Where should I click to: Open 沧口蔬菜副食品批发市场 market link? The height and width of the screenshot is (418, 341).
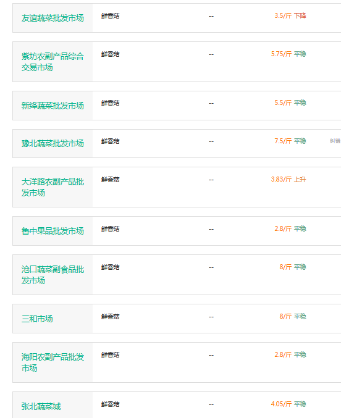tap(53, 275)
